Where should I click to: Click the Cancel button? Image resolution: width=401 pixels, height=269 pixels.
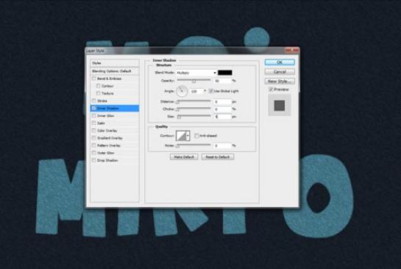point(280,72)
